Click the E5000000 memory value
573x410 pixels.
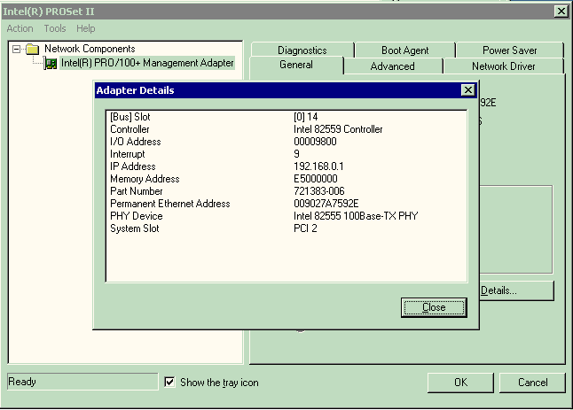click(316, 179)
